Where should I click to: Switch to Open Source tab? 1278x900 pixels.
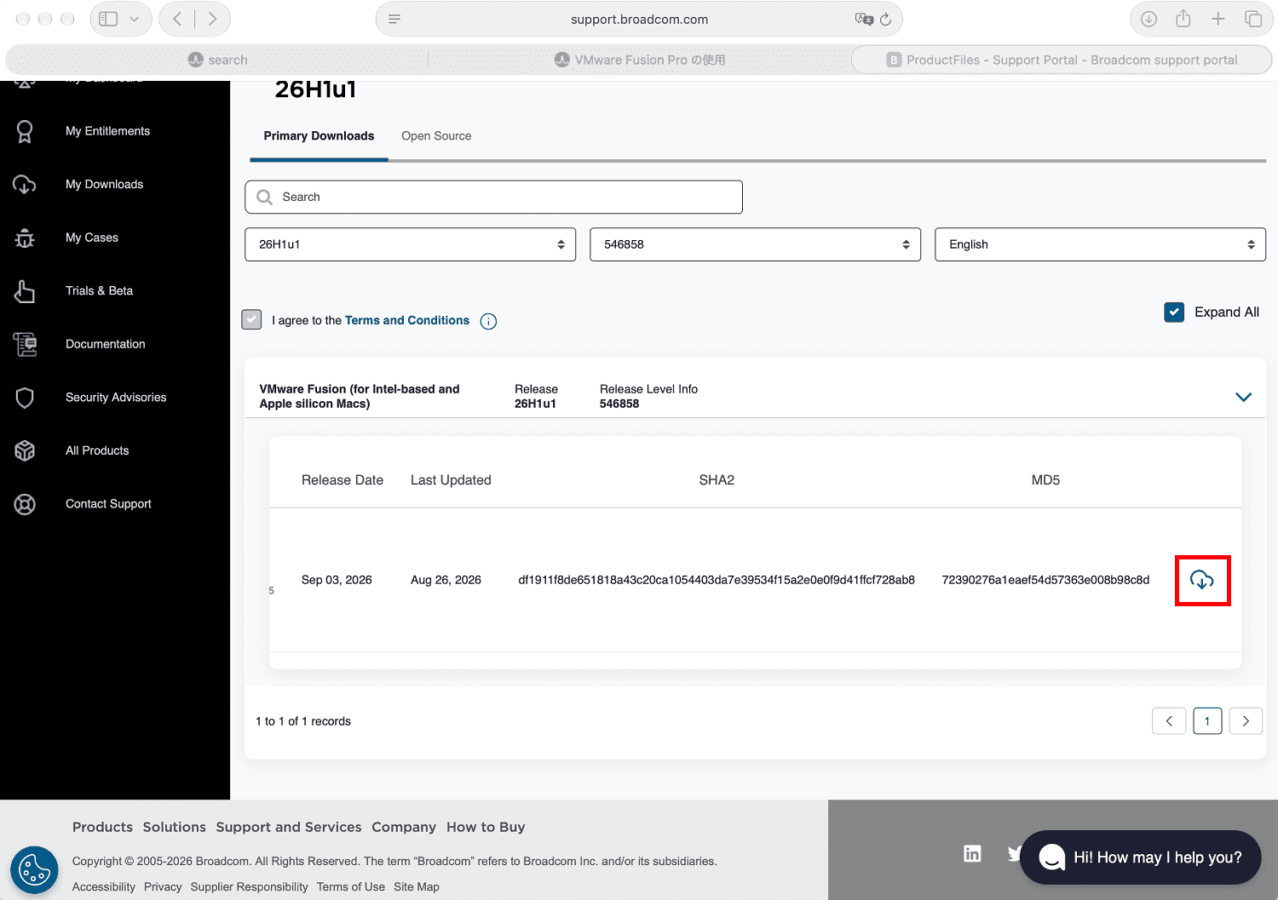[x=436, y=136]
